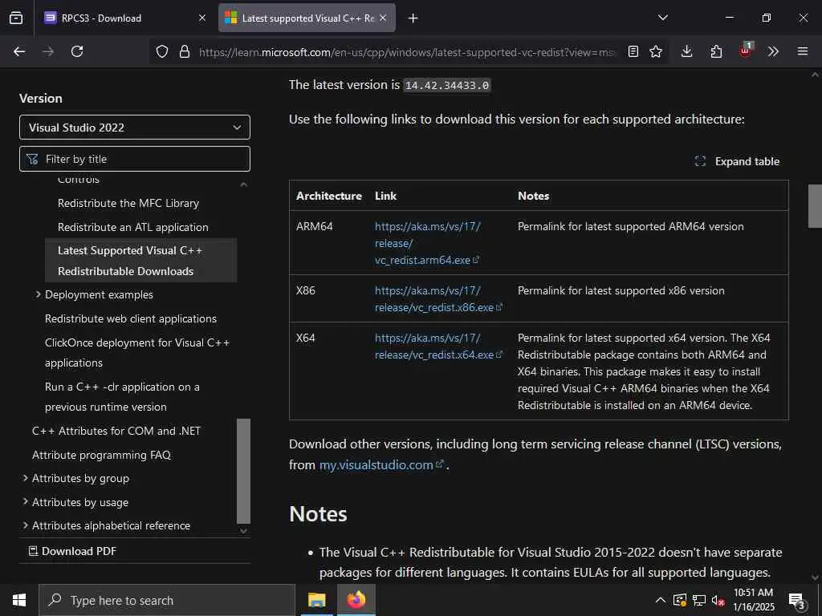The height and width of the screenshot is (616, 822).
Task: Click the Architecture column header
Action: 329,196
